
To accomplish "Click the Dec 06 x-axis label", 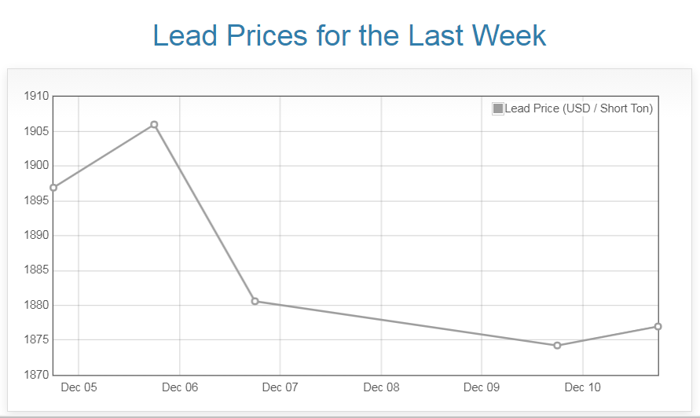I will 180,387.
